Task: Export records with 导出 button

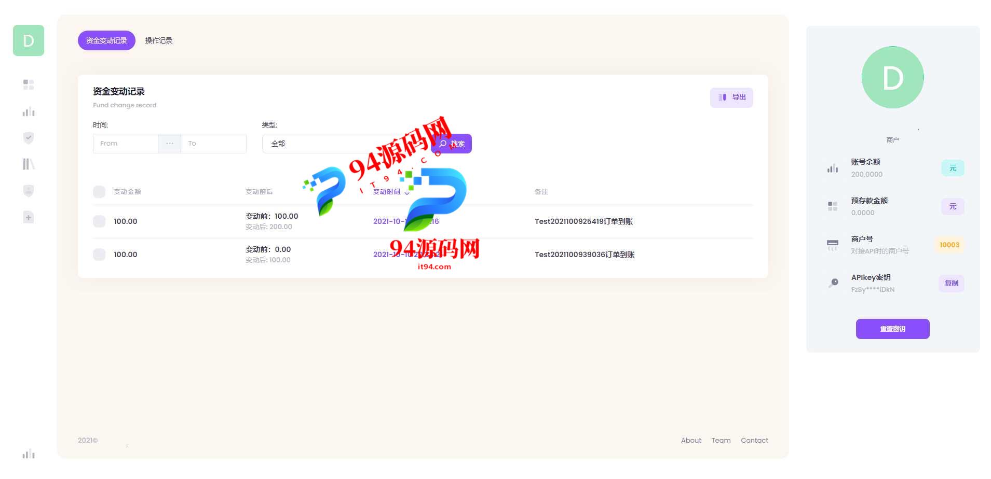Action: coord(731,97)
